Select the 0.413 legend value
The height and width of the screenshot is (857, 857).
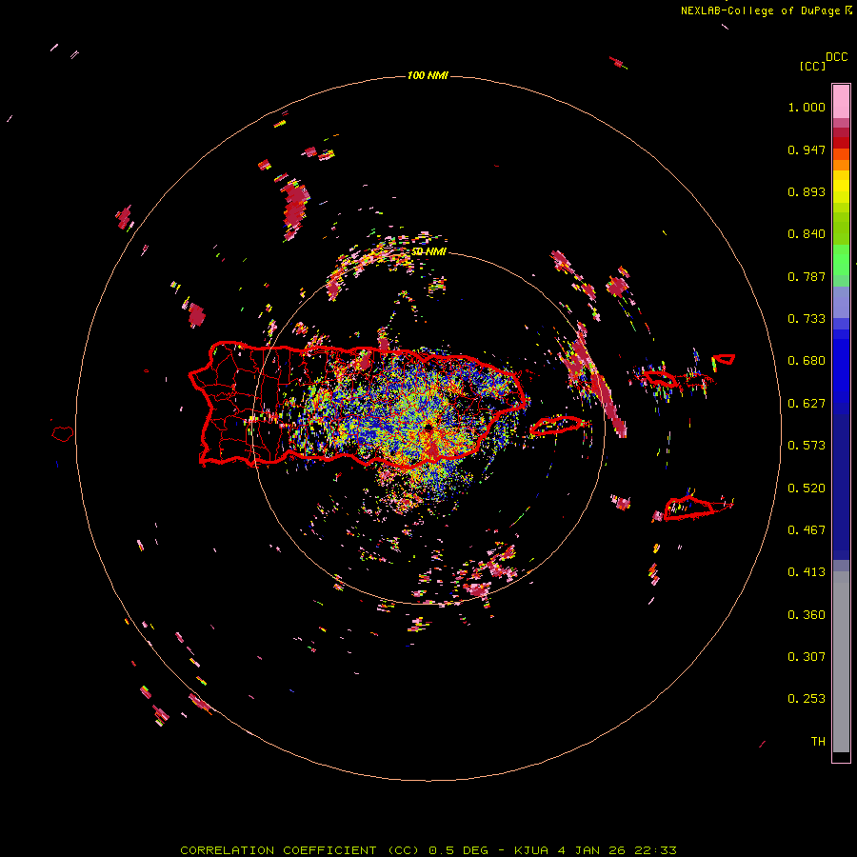pyautogui.click(x=807, y=572)
